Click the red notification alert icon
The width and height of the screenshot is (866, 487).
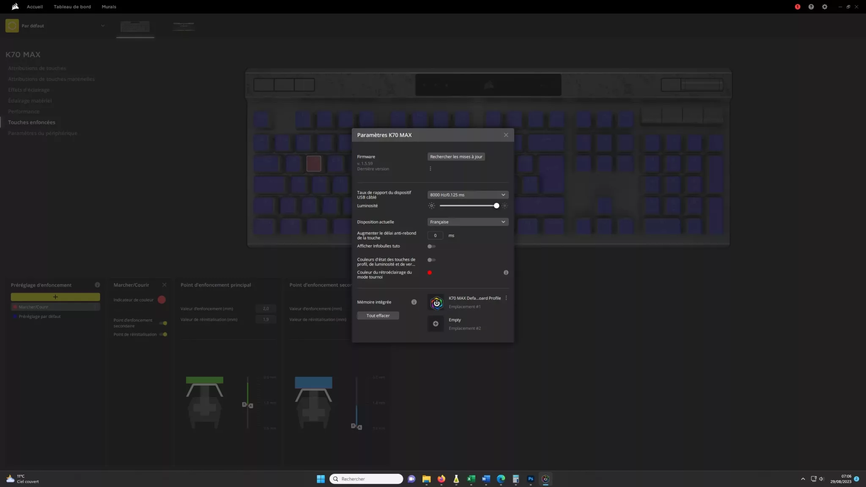click(x=797, y=7)
